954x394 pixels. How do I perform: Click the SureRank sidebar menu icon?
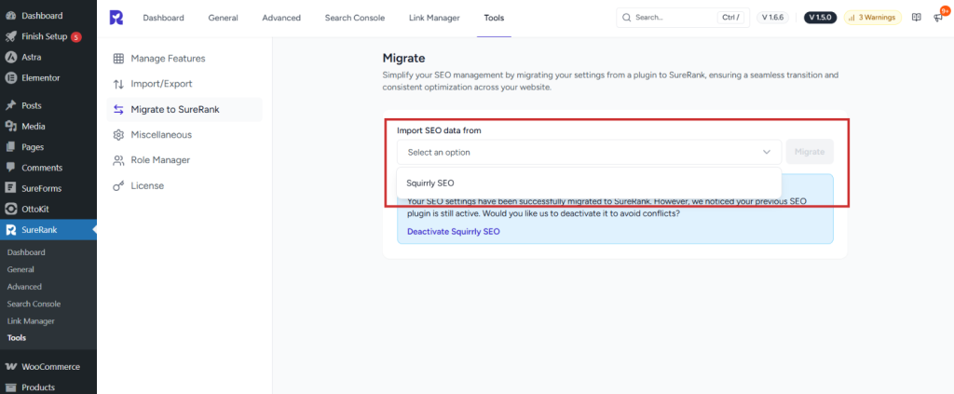tap(10, 230)
